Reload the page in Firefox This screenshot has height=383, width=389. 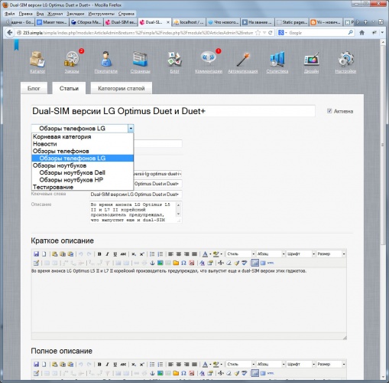271,32
